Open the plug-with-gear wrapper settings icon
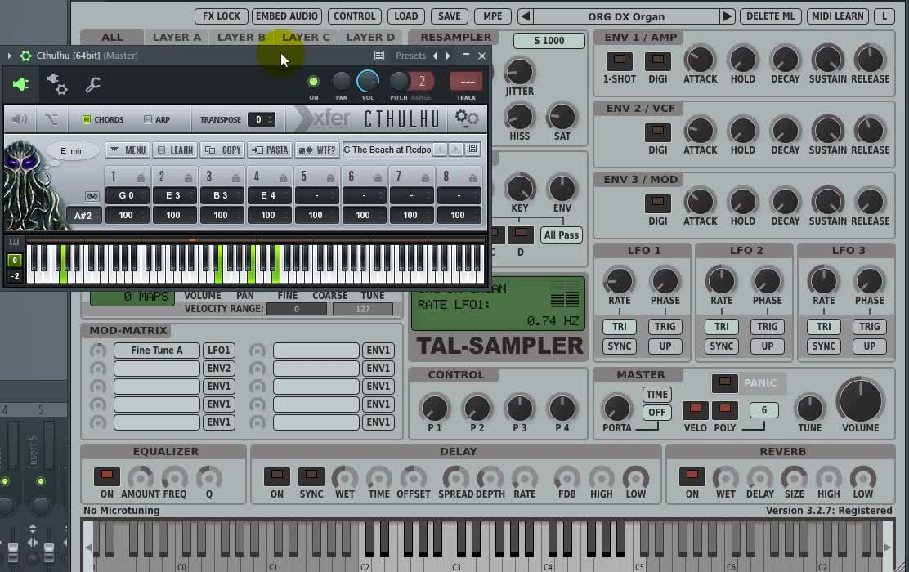Screen dimensions: 909x572 [x=57, y=84]
